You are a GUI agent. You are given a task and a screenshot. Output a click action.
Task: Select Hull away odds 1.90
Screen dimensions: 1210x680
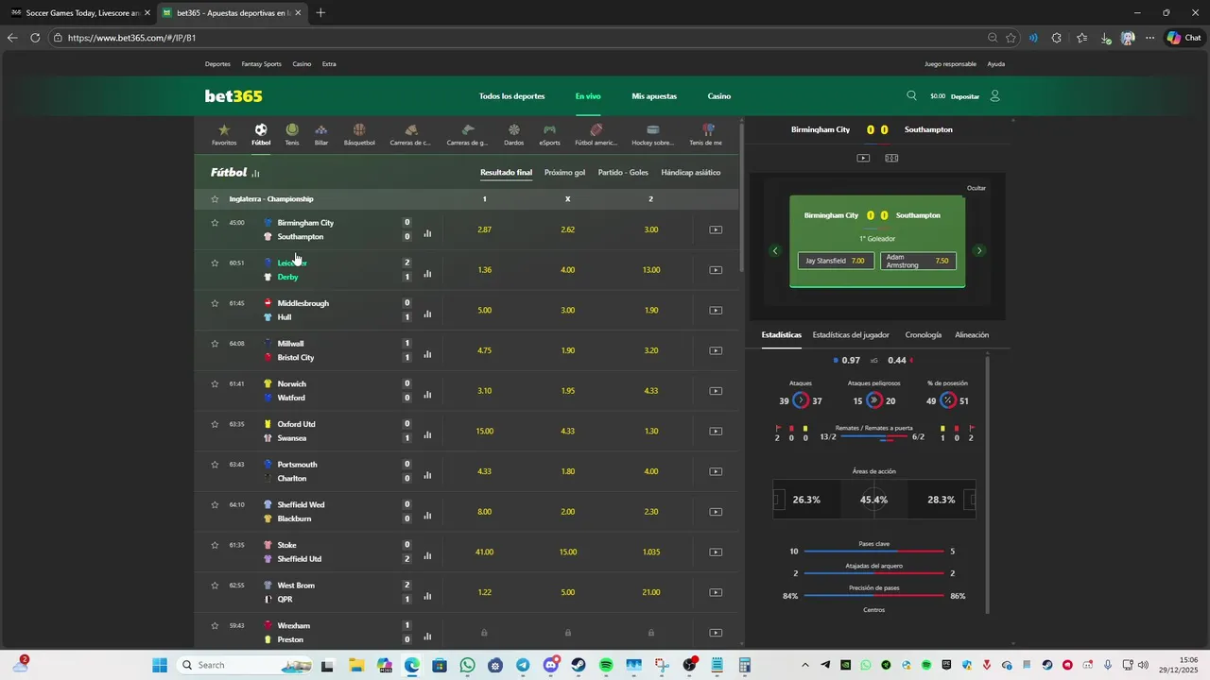click(650, 311)
